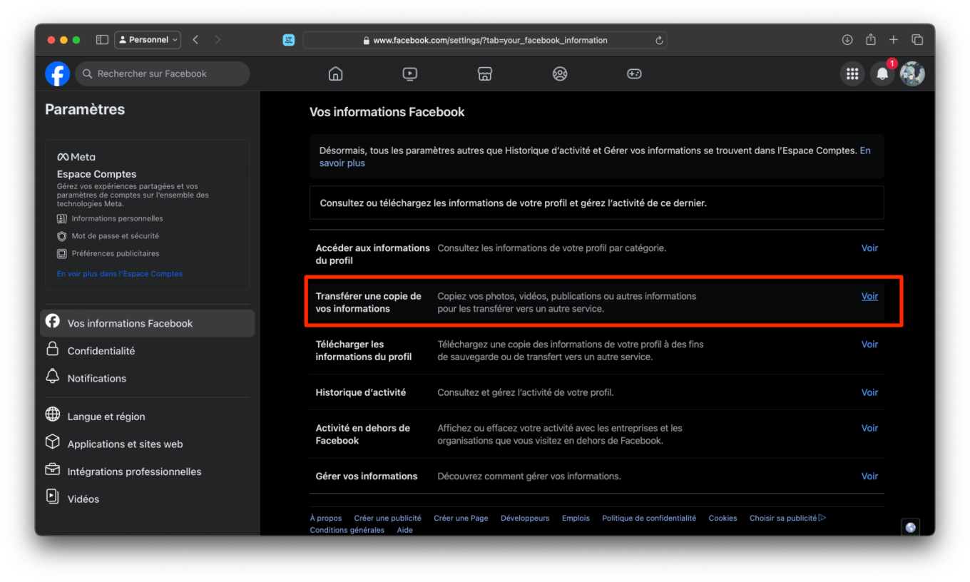970x582 pixels.
Task: Open Conditions générales footer link
Action: click(x=347, y=530)
